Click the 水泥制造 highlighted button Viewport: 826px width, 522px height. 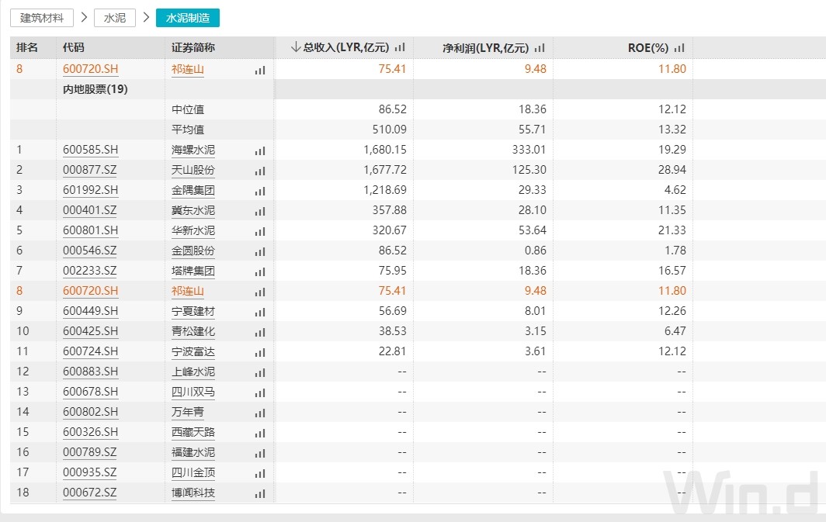188,17
